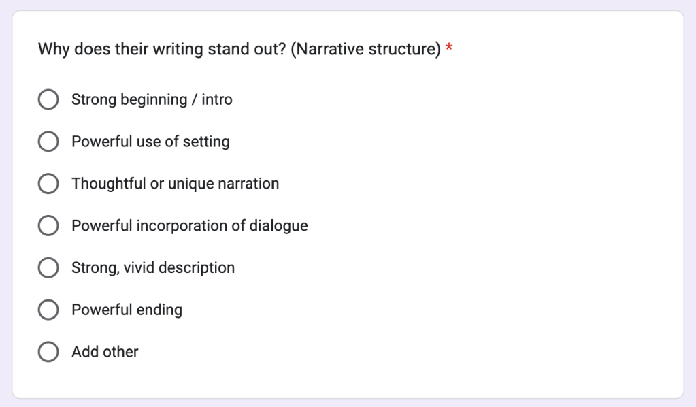Click the Powerful use of setting label
The image size is (696, 407).
click(x=150, y=142)
